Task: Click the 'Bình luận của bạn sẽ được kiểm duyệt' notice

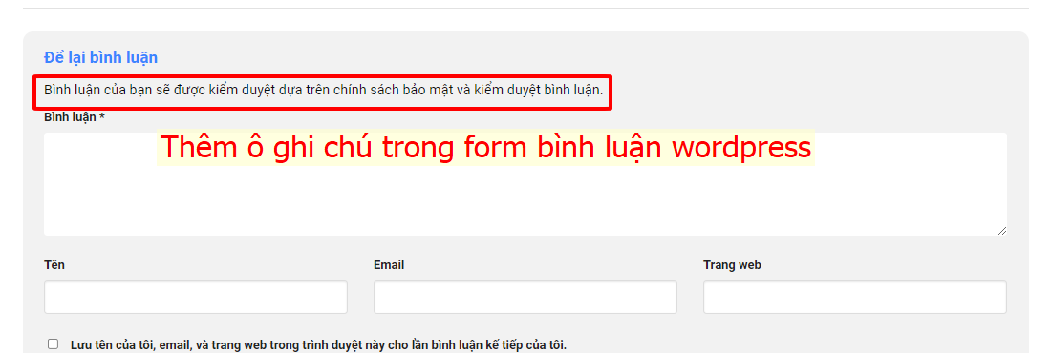Action: pyautogui.click(x=324, y=89)
